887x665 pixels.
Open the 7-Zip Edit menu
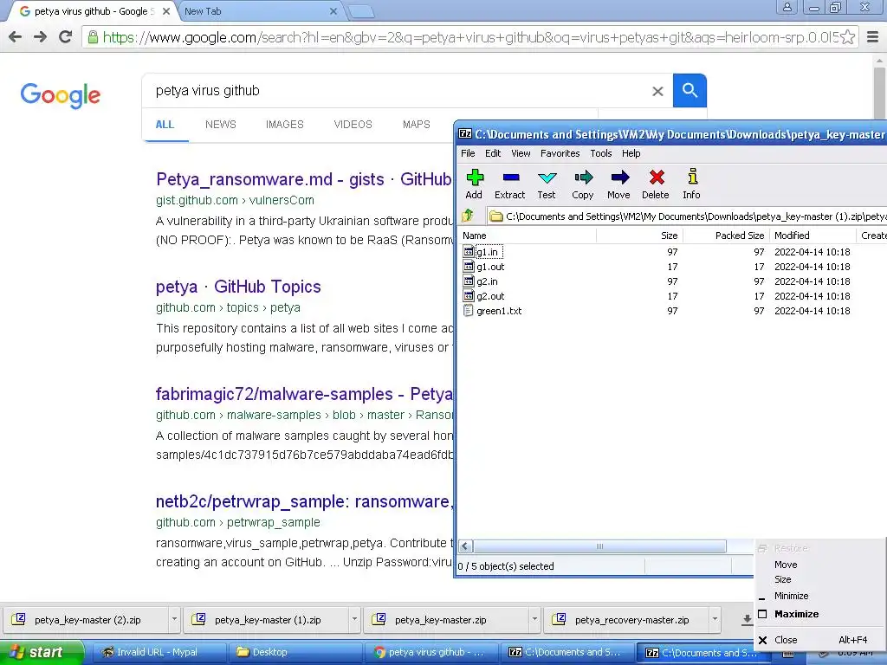click(493, 153)
